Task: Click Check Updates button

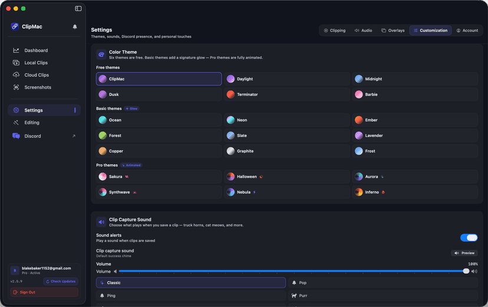Action: click(61, 282)
